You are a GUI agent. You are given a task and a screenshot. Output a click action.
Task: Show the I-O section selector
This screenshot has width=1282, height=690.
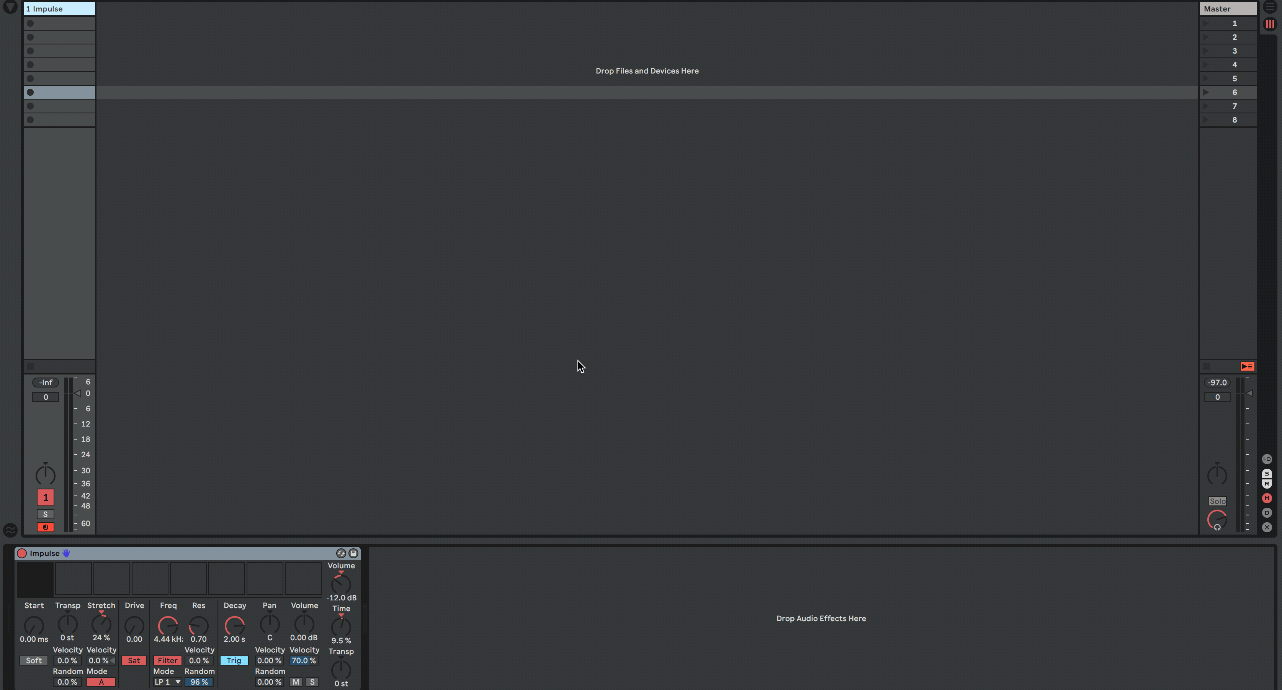(x=1267, y=459)
